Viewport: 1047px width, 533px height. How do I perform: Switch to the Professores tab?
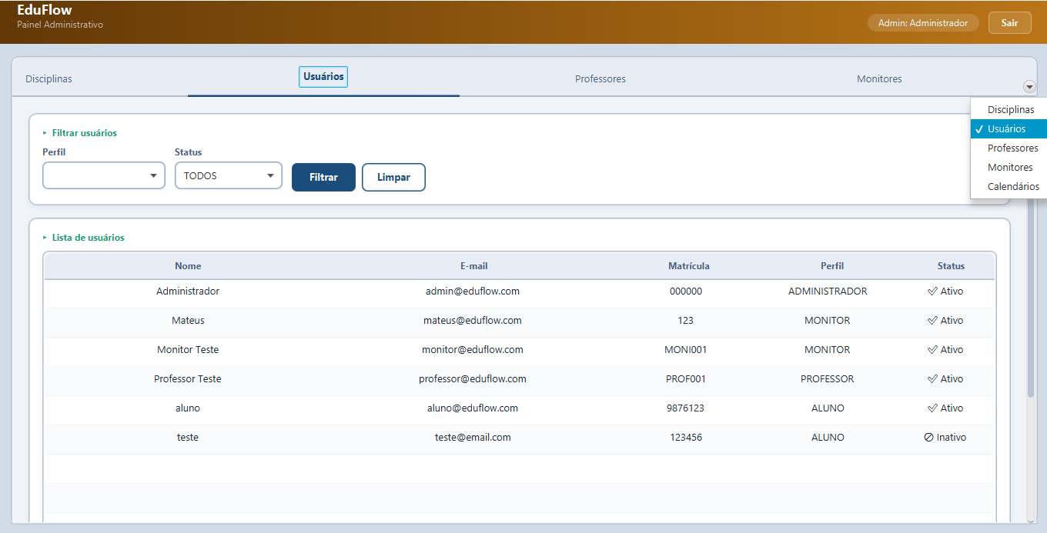[x=600, y=78]
